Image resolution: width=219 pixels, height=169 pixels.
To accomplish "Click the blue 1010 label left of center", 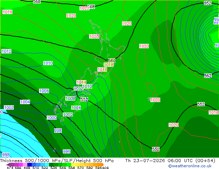I will [x=48, y=63].
